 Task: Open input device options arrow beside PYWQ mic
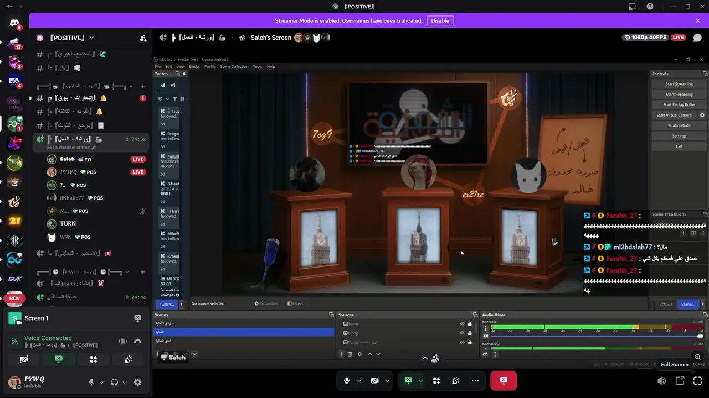coord(101,382)
